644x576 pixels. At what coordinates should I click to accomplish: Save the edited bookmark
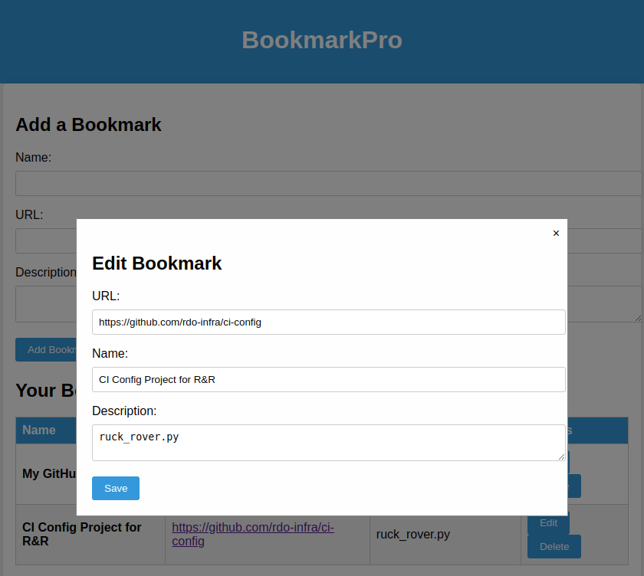[116, 488]
